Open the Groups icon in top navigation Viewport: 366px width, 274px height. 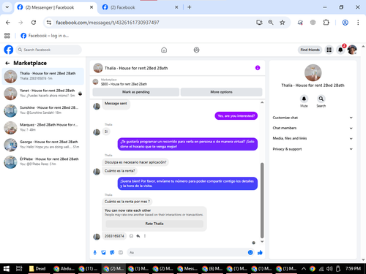point(196,50)
